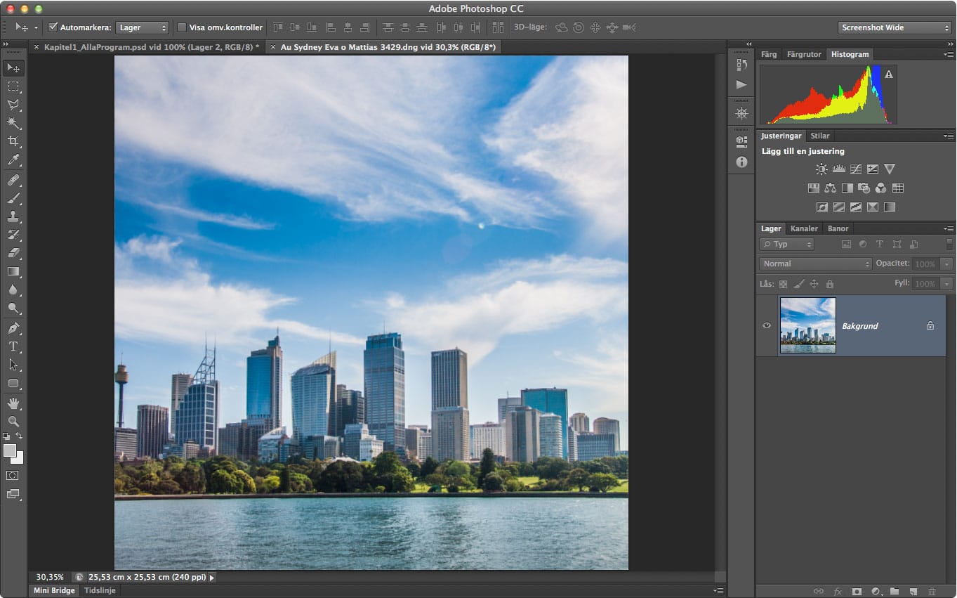Image resolution: width=957 pixels, height=598 pixels.
Task: Select the Clone Stamp tool
Action: [13, 216]
